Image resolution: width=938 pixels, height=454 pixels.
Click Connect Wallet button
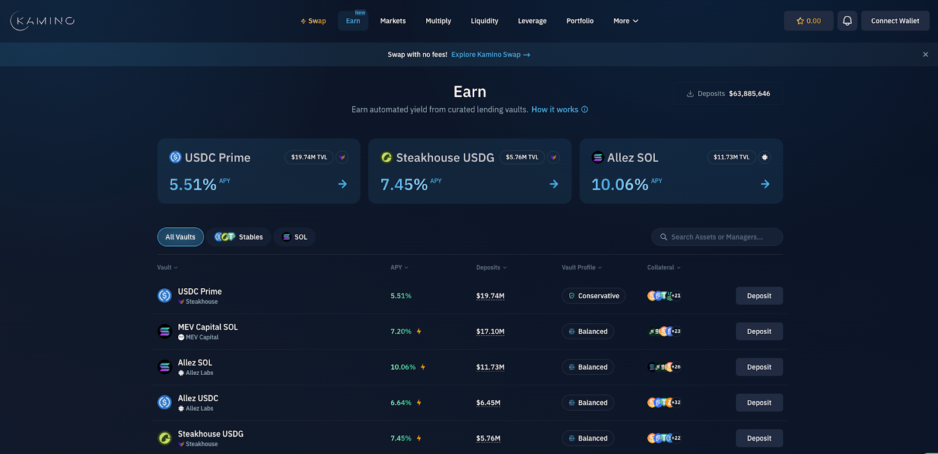click(x=895, y=21)
